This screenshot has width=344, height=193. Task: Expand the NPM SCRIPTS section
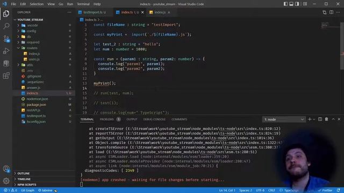click(26, 184)
